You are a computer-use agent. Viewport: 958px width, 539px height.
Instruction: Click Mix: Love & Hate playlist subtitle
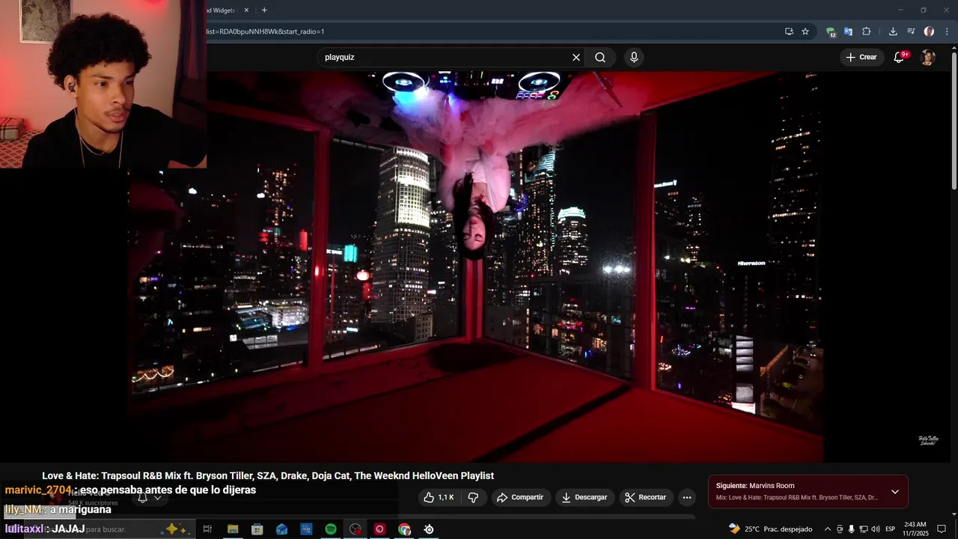[796, 497]
